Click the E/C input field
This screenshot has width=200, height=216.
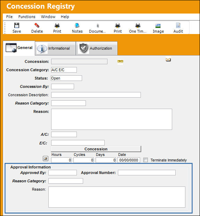(78, 143)
